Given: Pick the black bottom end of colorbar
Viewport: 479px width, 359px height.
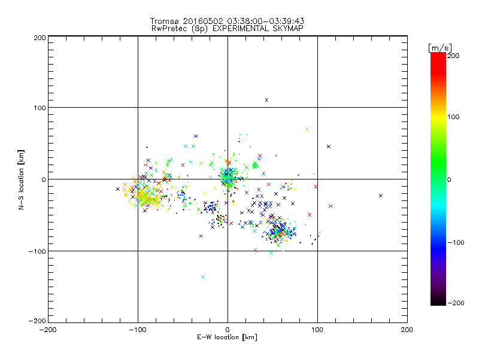Looking at the screenshot, I should (438, 302).
